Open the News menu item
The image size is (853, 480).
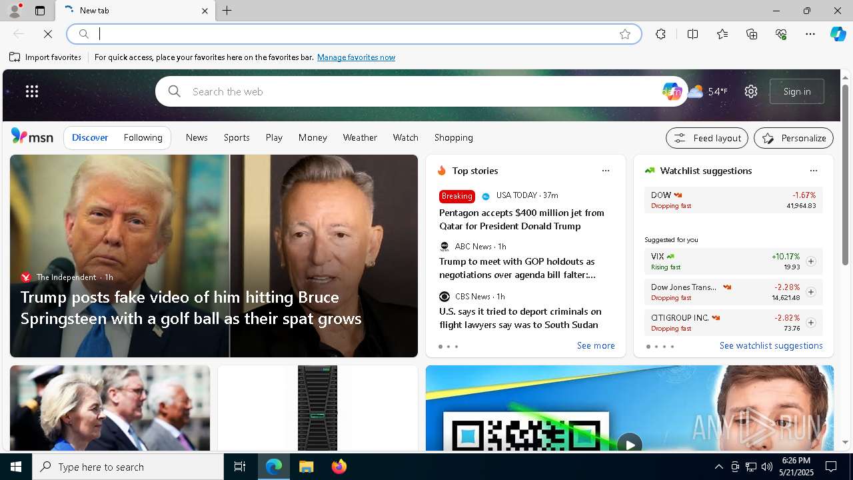[x=197, y=137]
